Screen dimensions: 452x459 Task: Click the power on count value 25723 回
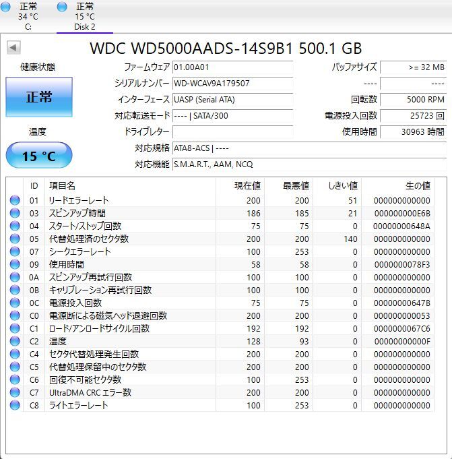tap(414, 116)
